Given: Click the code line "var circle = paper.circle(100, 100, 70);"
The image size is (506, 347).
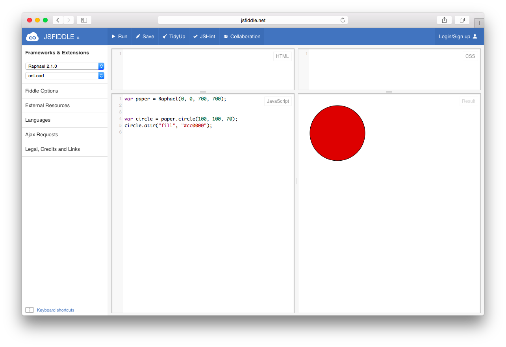Looking at the screenshot, I should (x=181, y=119).
